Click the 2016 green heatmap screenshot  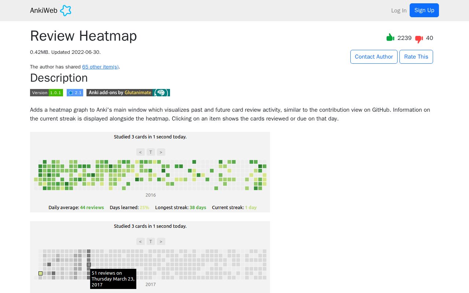(150, 172)
